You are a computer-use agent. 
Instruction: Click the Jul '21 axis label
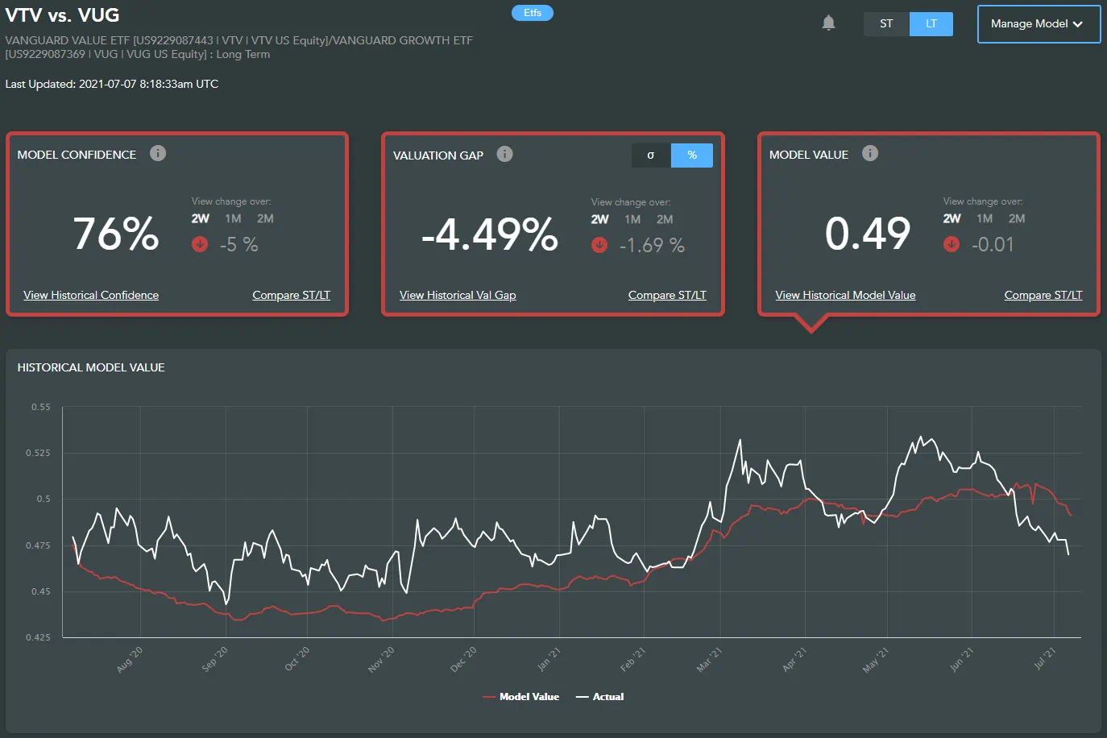pos(1044,659)
